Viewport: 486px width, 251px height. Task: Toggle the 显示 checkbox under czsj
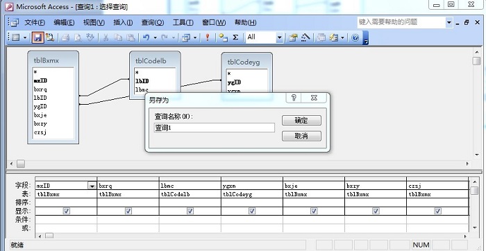coord(437,211)
